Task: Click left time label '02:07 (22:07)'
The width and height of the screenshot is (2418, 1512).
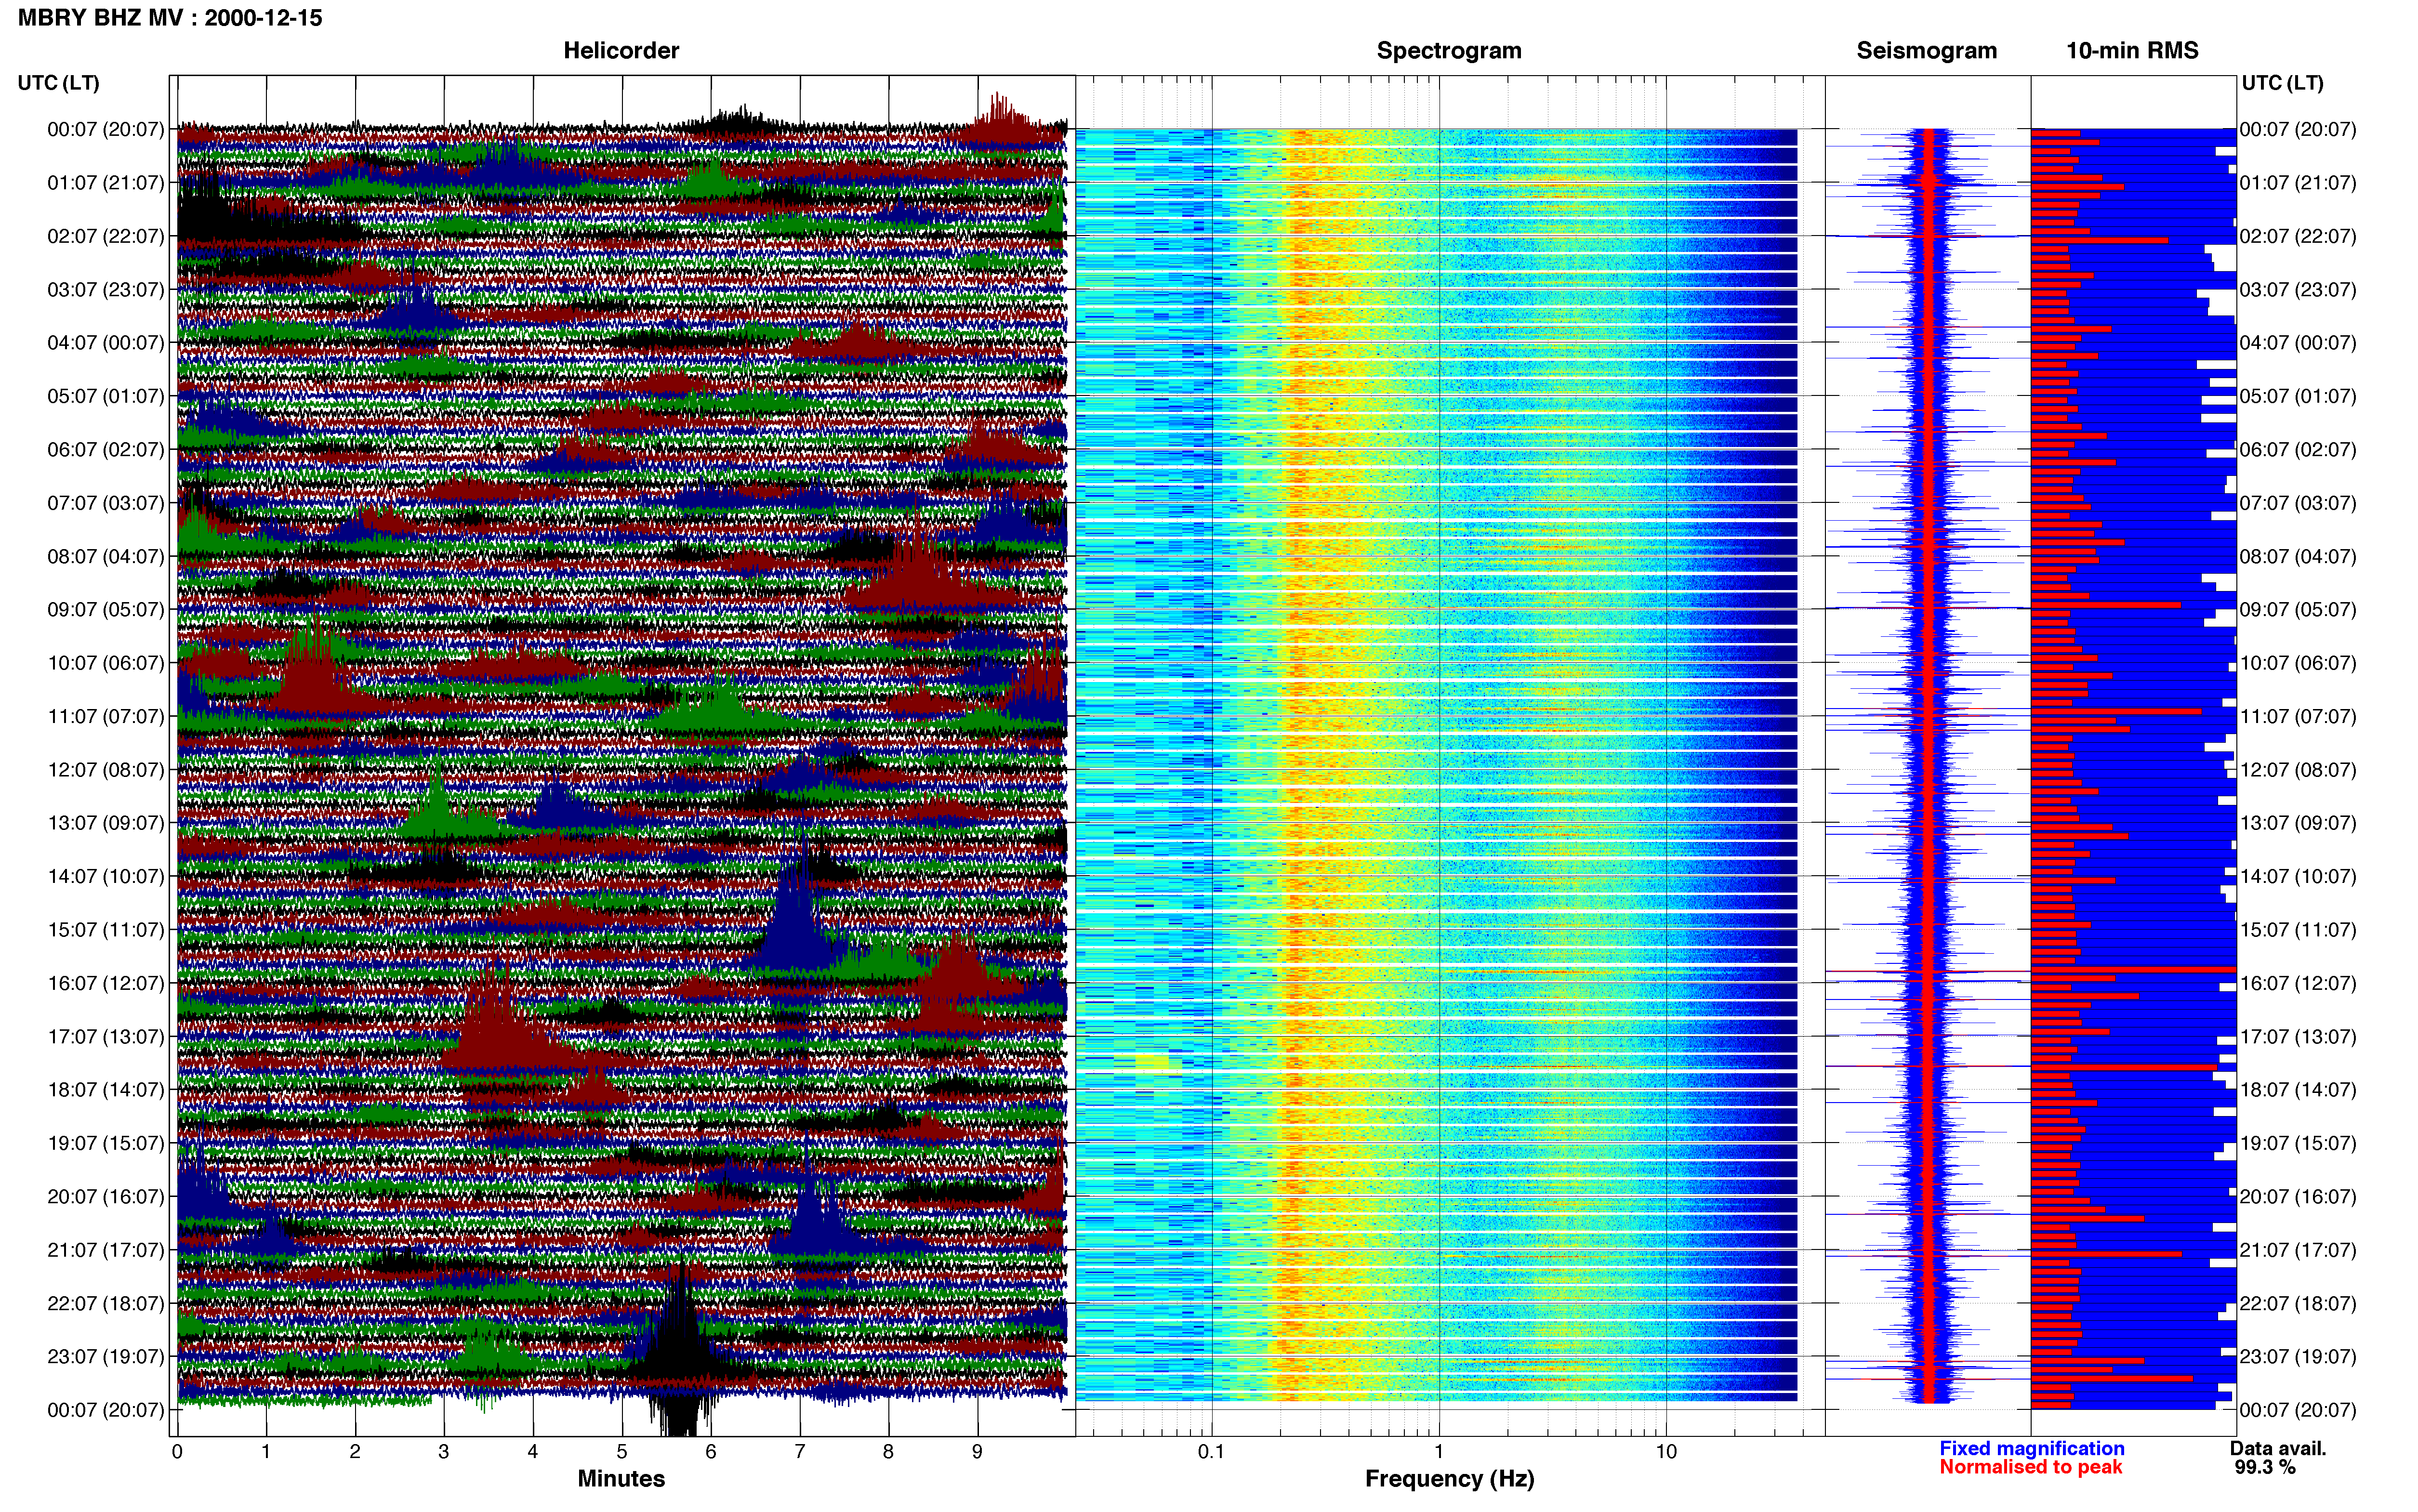Action: 106,236
